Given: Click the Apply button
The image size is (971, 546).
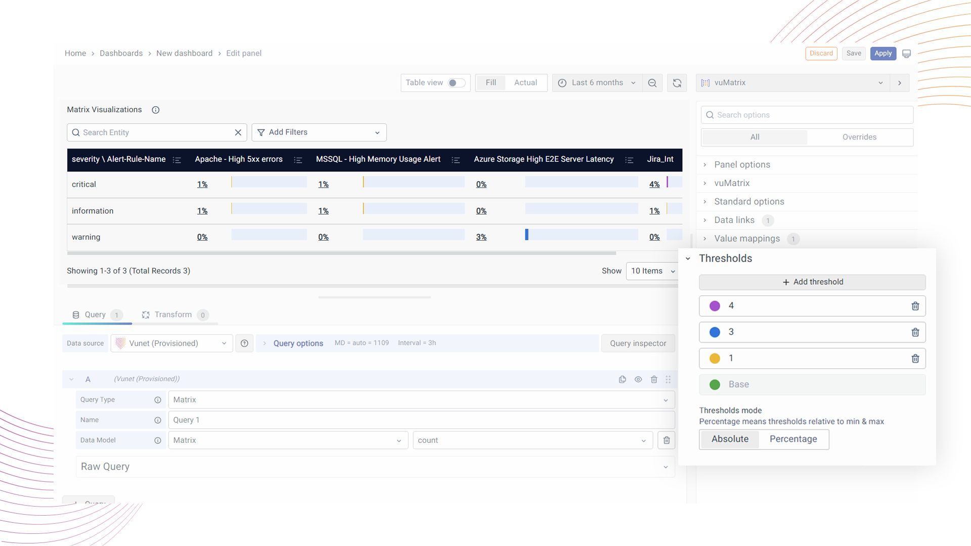Looking at the screenshot, I should pos(883,53).
